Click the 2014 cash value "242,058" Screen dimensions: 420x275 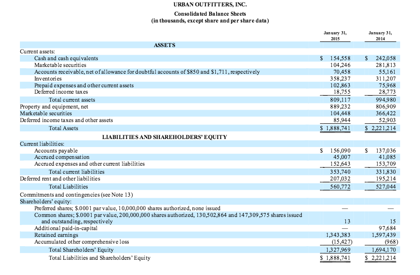pyautogui.click(x=386, y=58)
